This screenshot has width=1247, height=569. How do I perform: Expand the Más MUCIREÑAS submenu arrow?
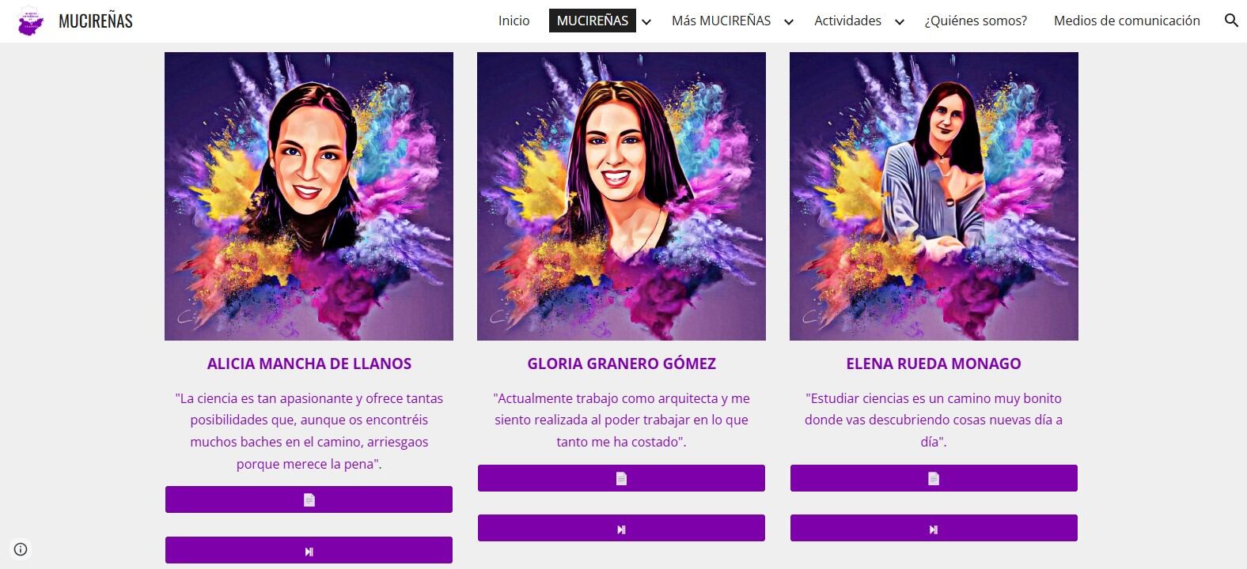point(789,21)
